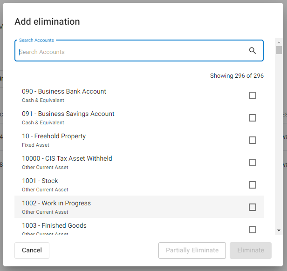The image size is (287, 271).
Task: Check the 1001 - Stock checkbox
Action: point(253,185)
